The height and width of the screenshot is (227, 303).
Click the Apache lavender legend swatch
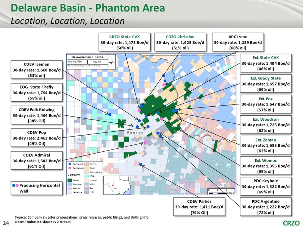point(70,188)
